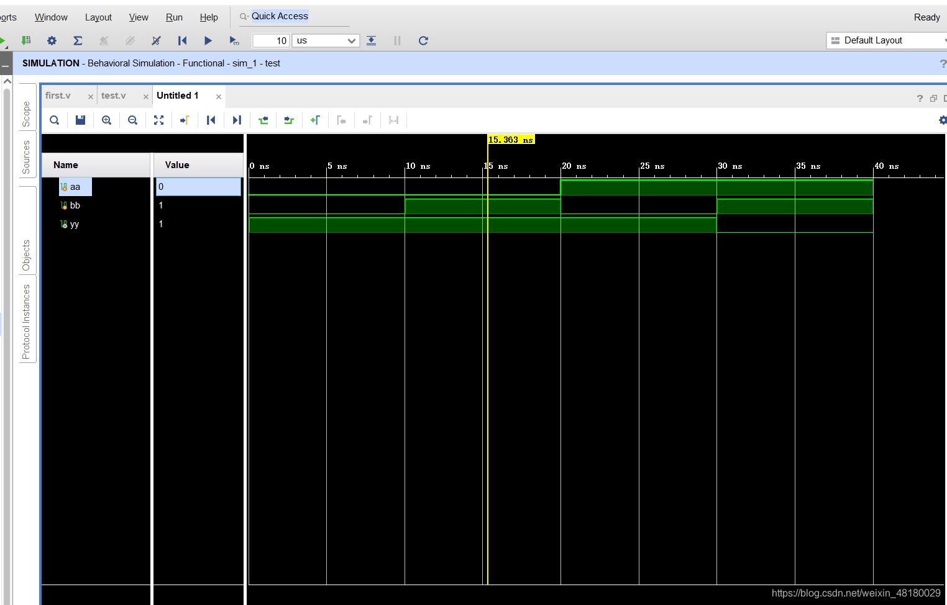Click the Name column header
Viewport: 947px width, 605px height.
tap(96, 165)
